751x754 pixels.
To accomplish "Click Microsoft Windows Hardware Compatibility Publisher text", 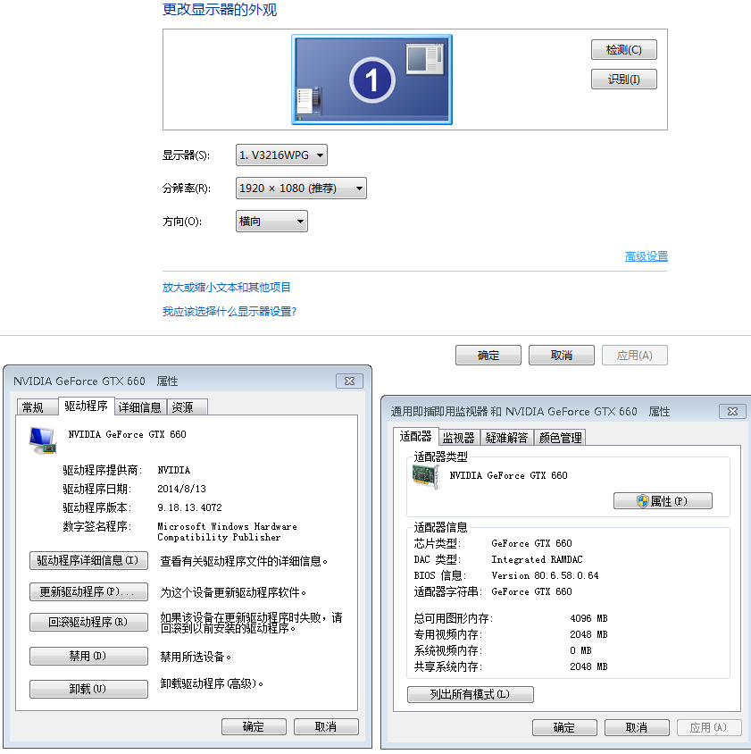I will coord(227,532).
